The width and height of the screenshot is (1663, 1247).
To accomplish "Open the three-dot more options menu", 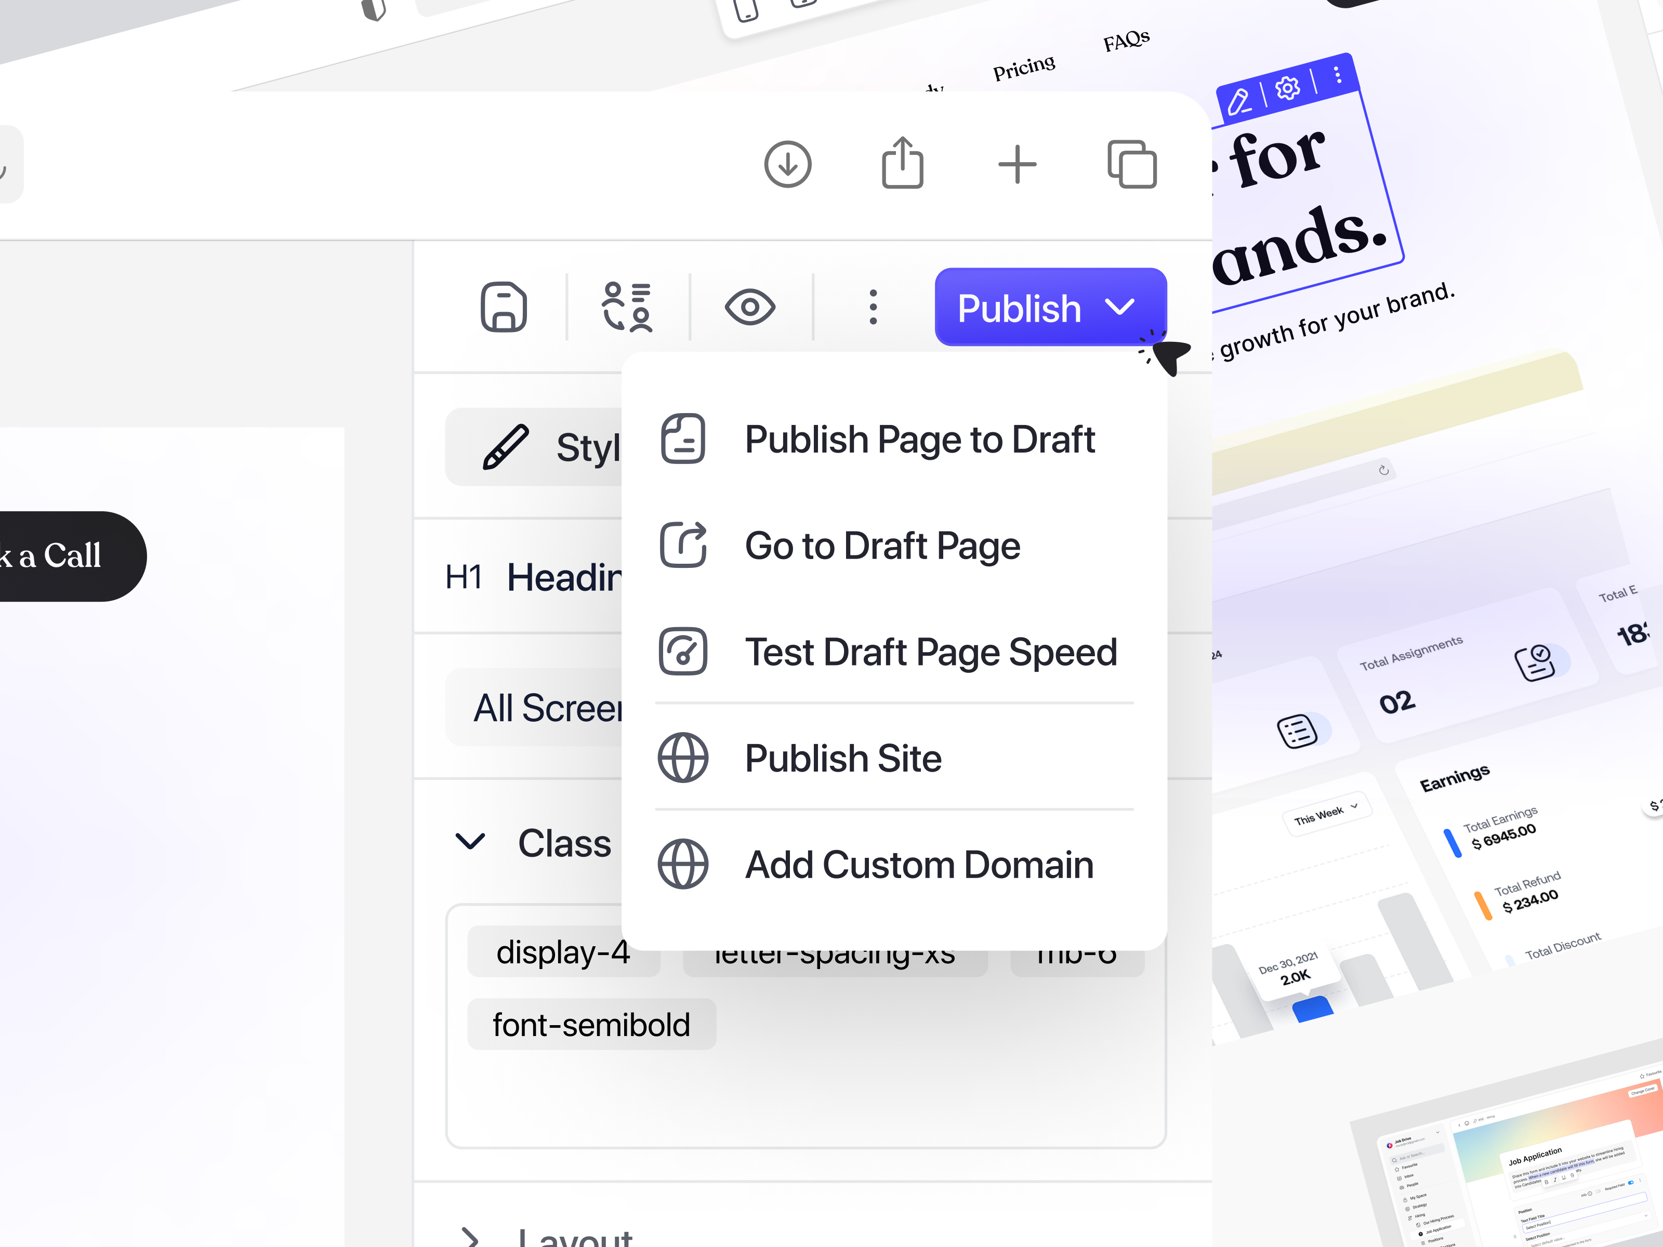I will click(x=873, y=307).
